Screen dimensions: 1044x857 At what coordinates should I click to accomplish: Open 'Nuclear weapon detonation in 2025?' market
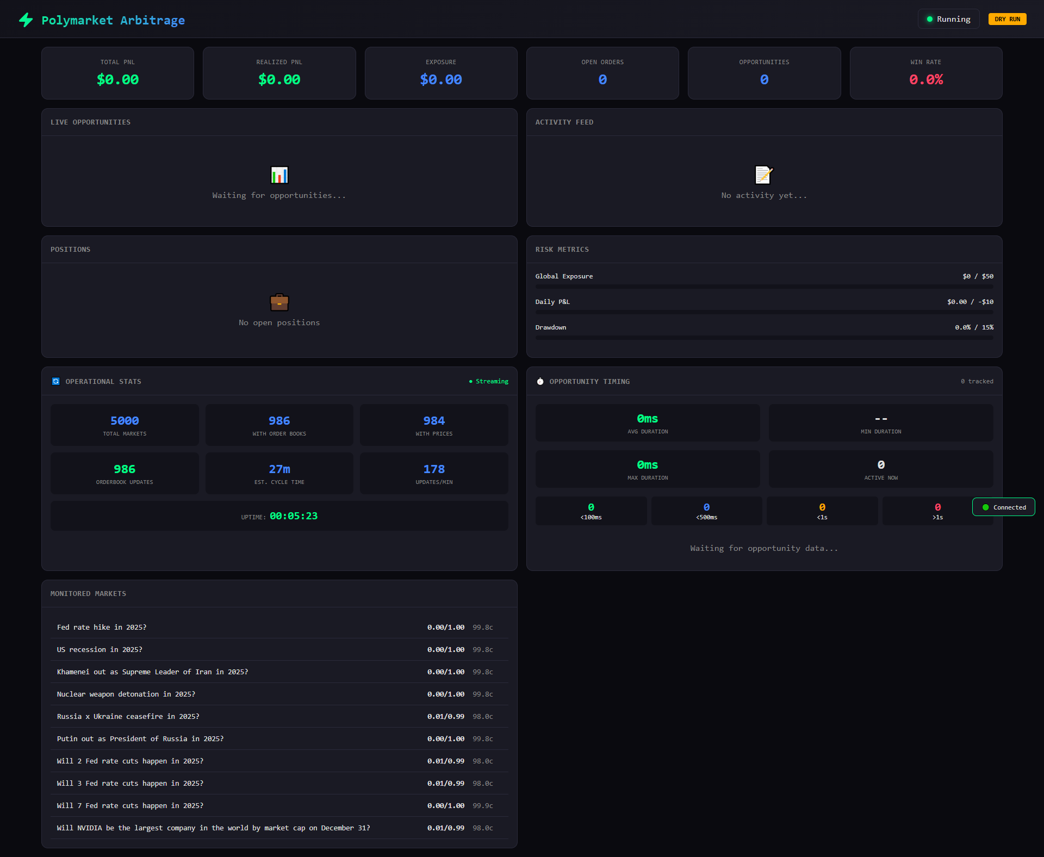(x=279, y=694)
